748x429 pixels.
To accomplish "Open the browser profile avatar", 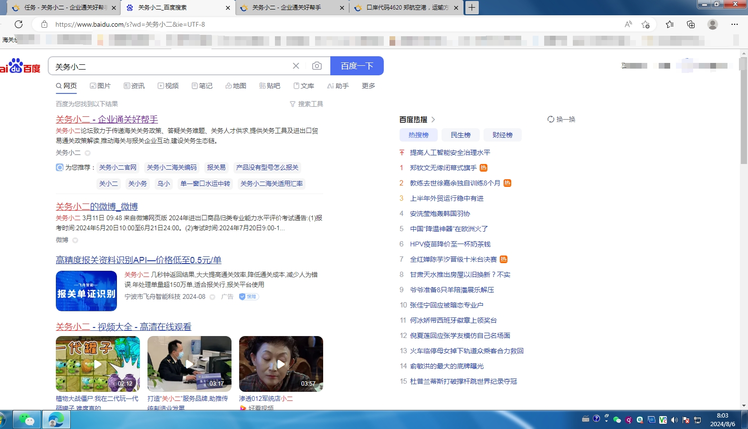I will tap(713, 24).
